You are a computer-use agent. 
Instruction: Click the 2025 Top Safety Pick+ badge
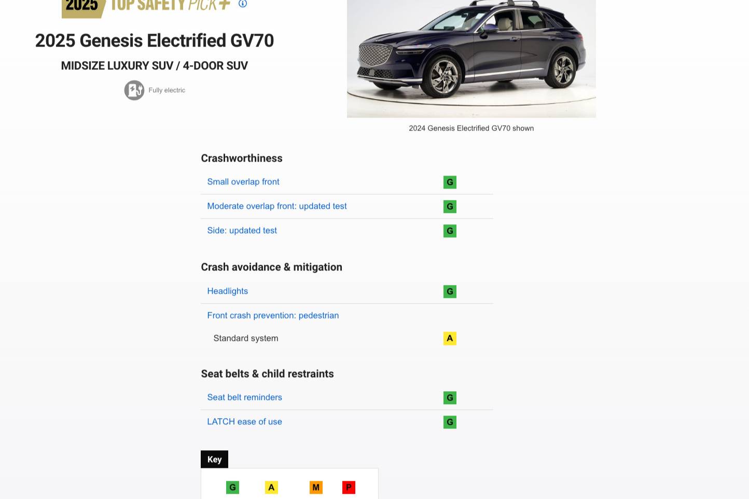click(x=145, y=6)
